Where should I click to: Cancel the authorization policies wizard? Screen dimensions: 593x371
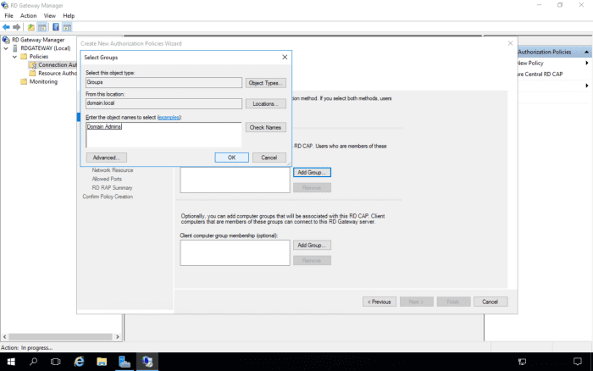[490, 302]
